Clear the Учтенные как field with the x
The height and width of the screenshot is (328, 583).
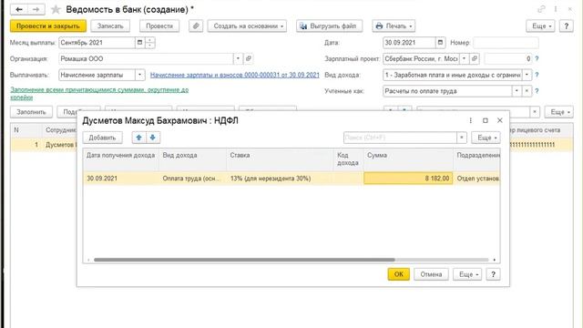(x=527, y=91)
